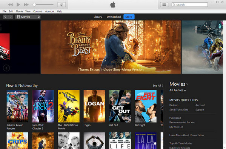This screenshot has height=149, width=226.
Task: Open the Movie menu
Action: (19, 11)
